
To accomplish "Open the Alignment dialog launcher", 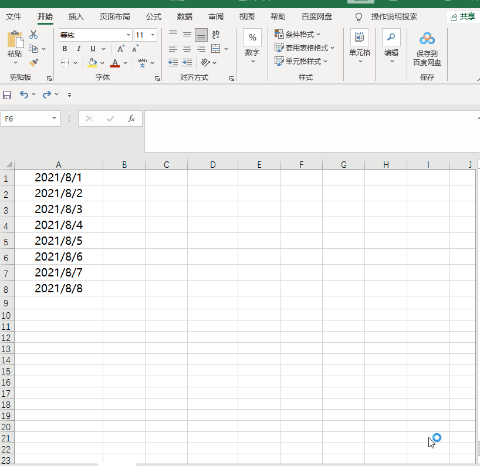I will click(x=232, y=79).
